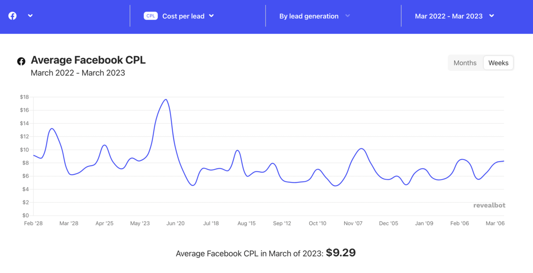This screenshot has height=273, width=533.
Task: Click the arrow beside Mar 2022 - Mar 2023
Action: [x=491, y=16]
